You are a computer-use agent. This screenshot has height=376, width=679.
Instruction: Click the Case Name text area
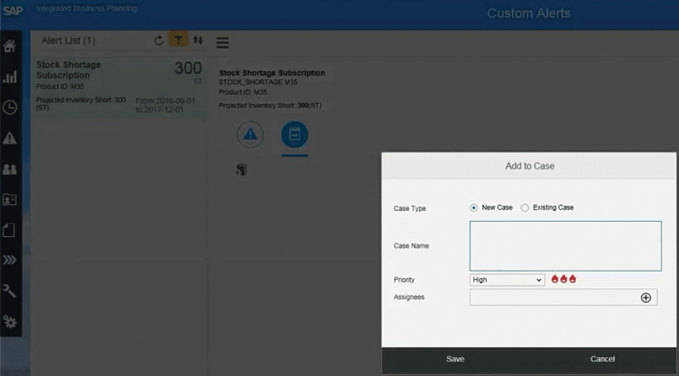coord(565,246)
